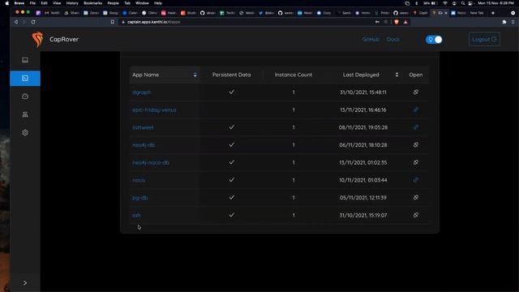This screenshot has width=519, height=292.
Task: Open the ssh app
Action: point(136,215)
